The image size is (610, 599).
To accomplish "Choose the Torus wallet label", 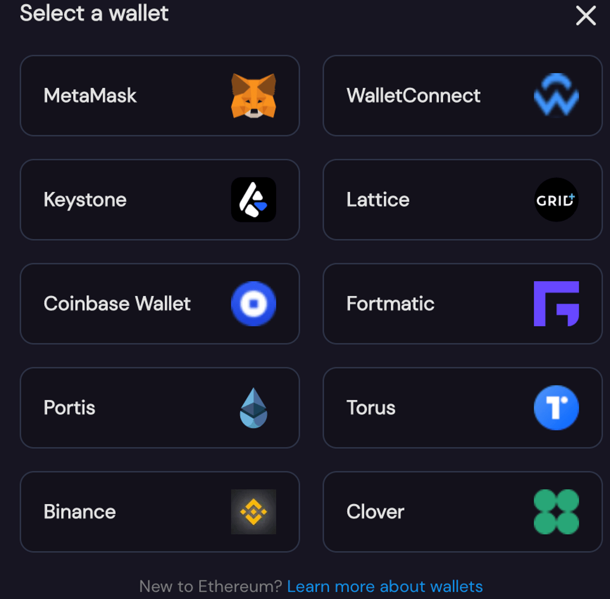I will [370, 408].
